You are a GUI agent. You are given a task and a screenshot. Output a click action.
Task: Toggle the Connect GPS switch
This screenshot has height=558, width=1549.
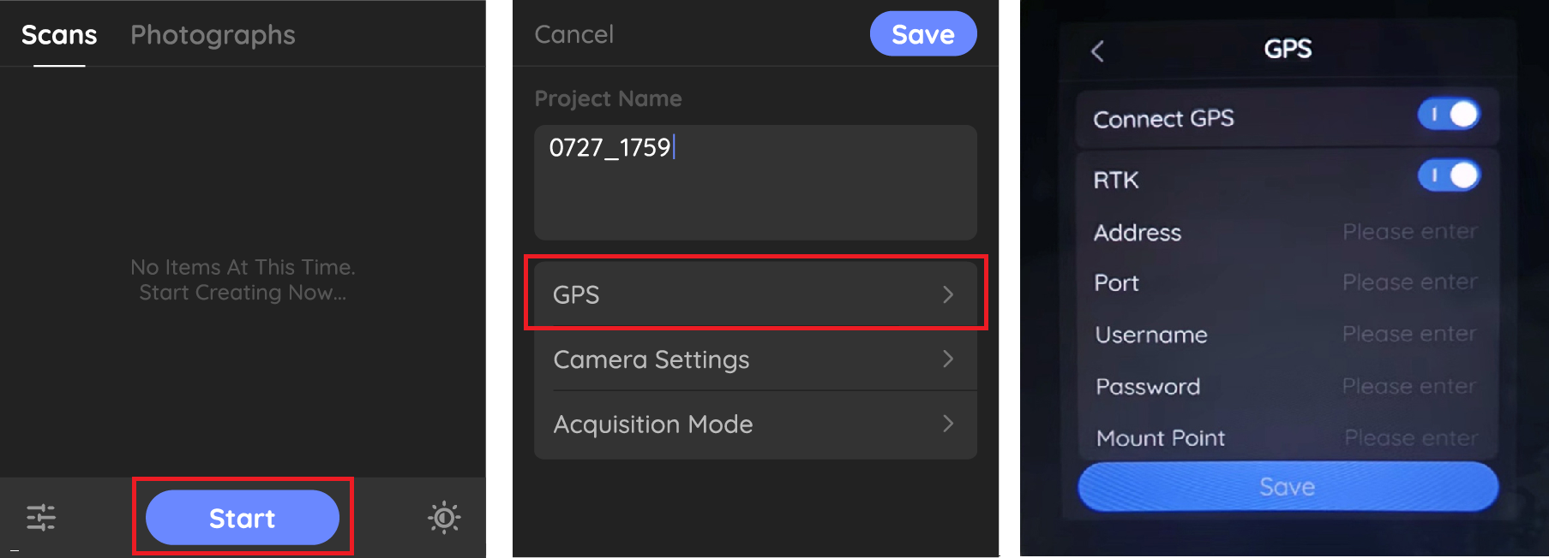pos(1448,115)
